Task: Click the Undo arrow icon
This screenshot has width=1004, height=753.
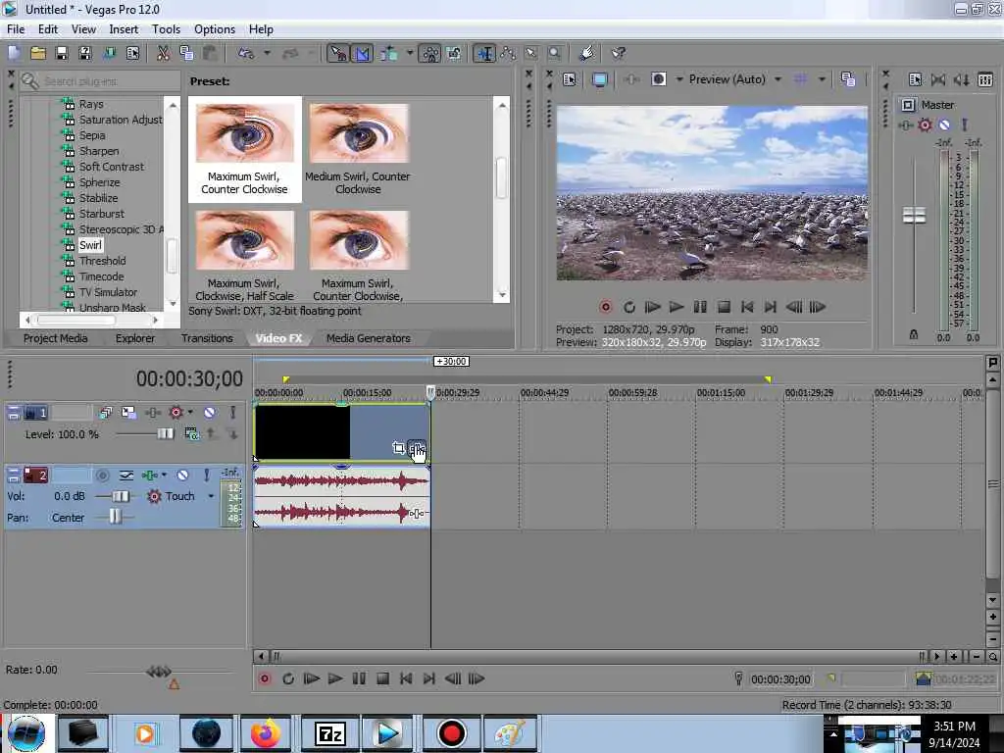Action: tap(246, 54)
